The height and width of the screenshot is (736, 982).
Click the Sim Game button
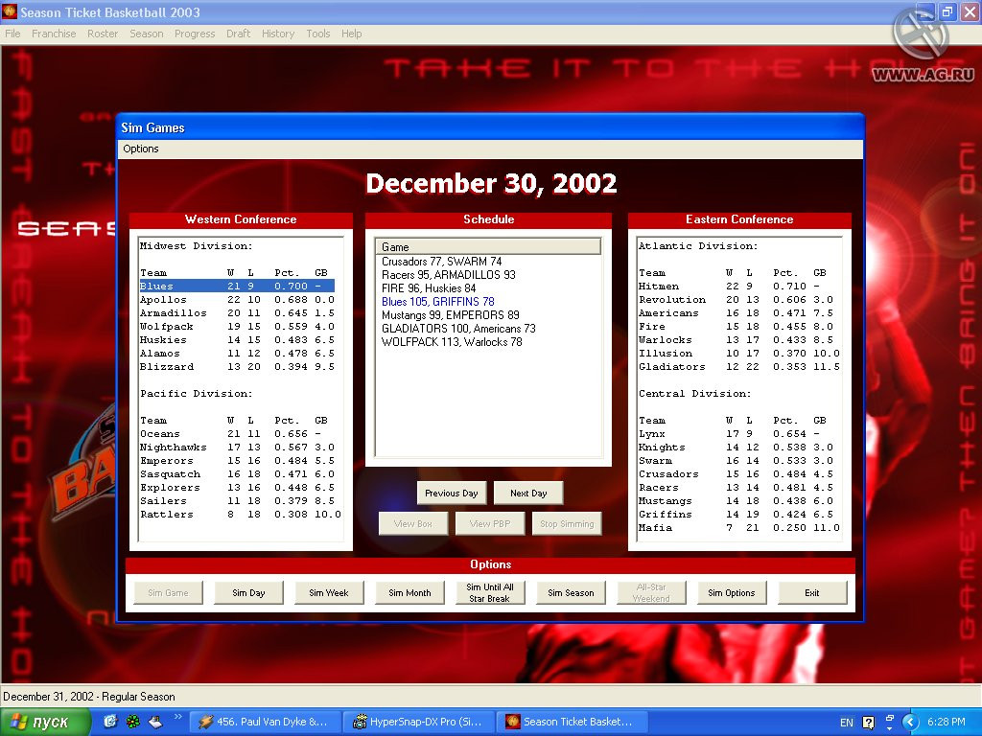coord(169,592)
